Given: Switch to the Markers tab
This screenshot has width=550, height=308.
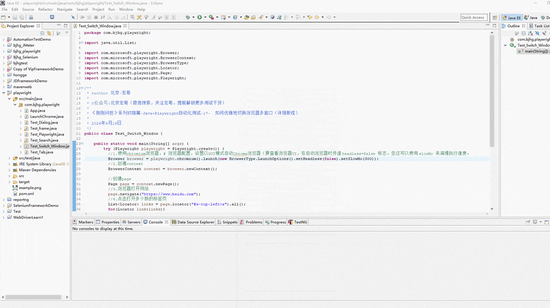Looking at the screenshot, I should (83, 222).
